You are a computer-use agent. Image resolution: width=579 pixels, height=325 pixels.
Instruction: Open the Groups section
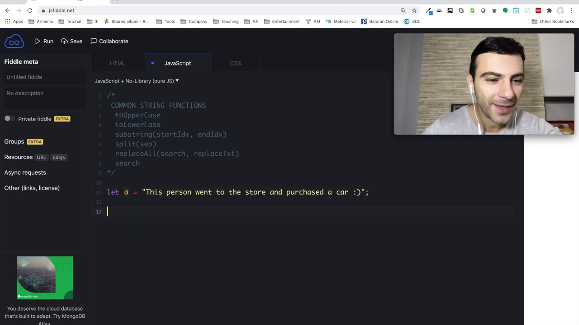[x=14, y=142]
